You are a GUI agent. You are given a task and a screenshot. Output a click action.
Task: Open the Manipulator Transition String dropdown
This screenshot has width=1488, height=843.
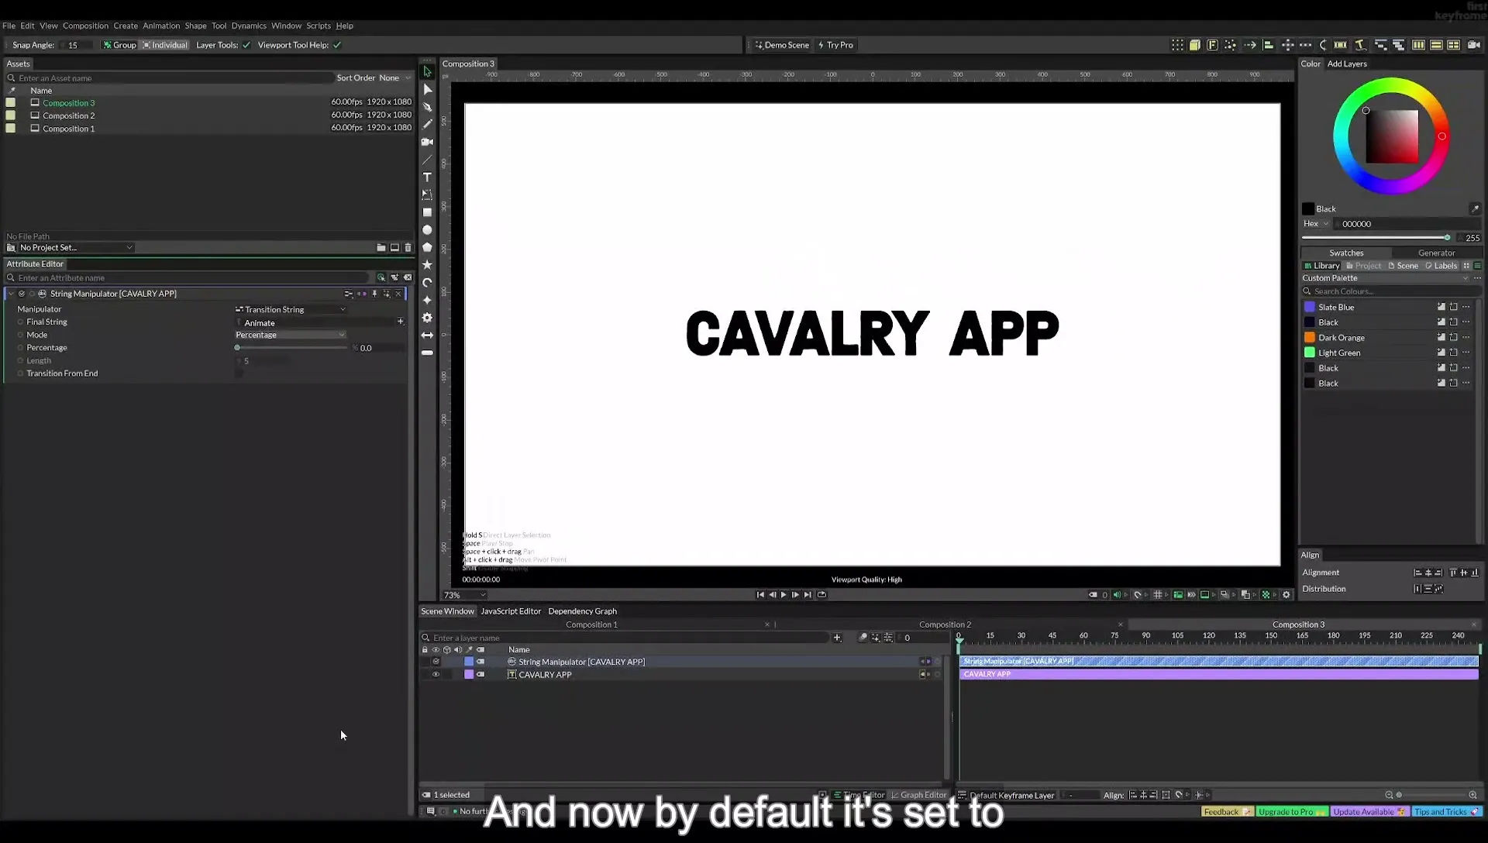(291, 309)
